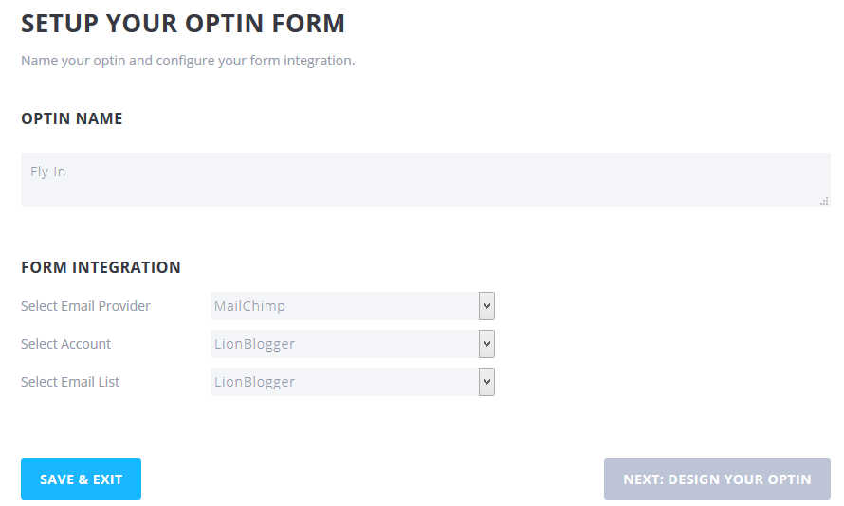Click the "Select Email List" label
Viewport: 844px width, 506px height.
(x=70, y=382)
